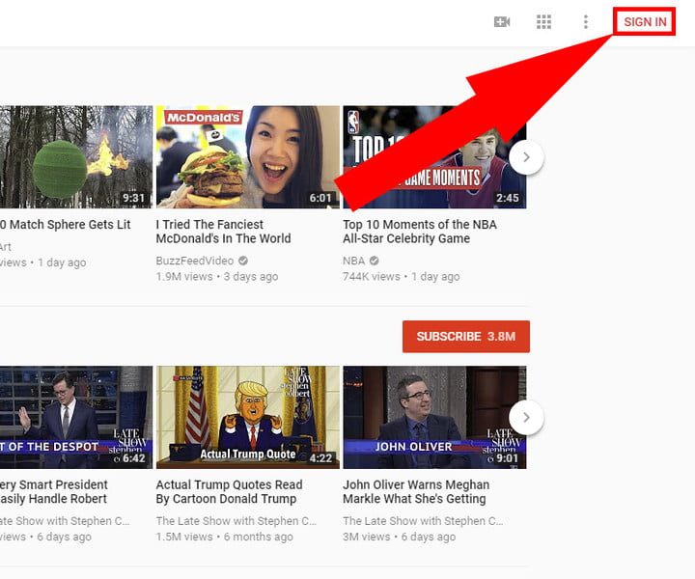Advance the top video row with the right chevron
The height and width of the screenshot is (579, 695).
[526, 157]
